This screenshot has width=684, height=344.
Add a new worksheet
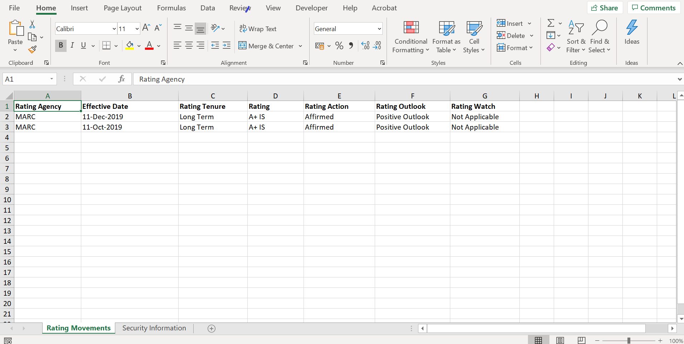point(212,328)
